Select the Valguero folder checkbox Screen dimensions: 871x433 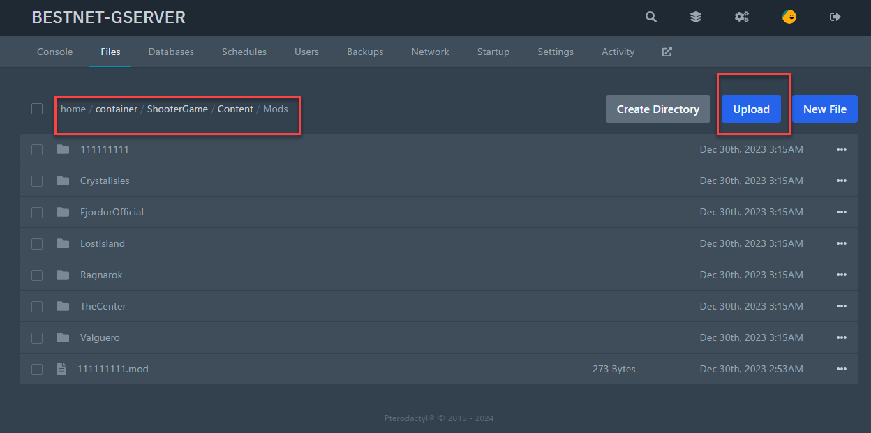tap(37, 338)
